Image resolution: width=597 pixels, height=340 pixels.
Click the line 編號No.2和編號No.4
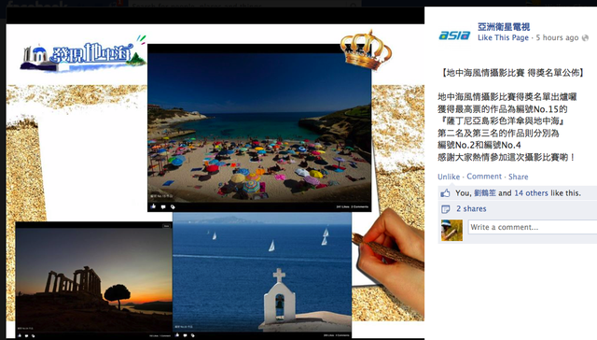pyautogui.click(x=479, y=145)
